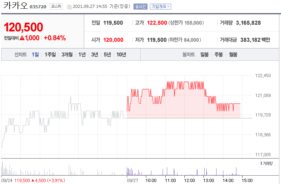Select the 1일 line chart tab
Image resolution: width=281 pixels, height=184 pixels.
coord(35,54)
